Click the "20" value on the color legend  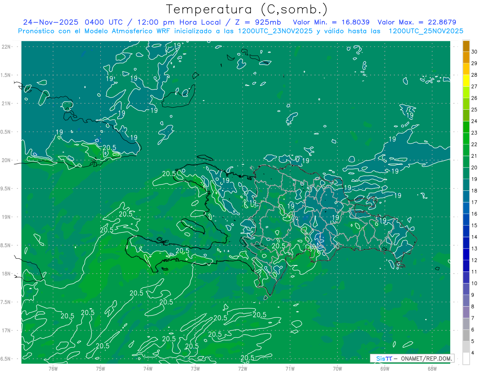474,167
